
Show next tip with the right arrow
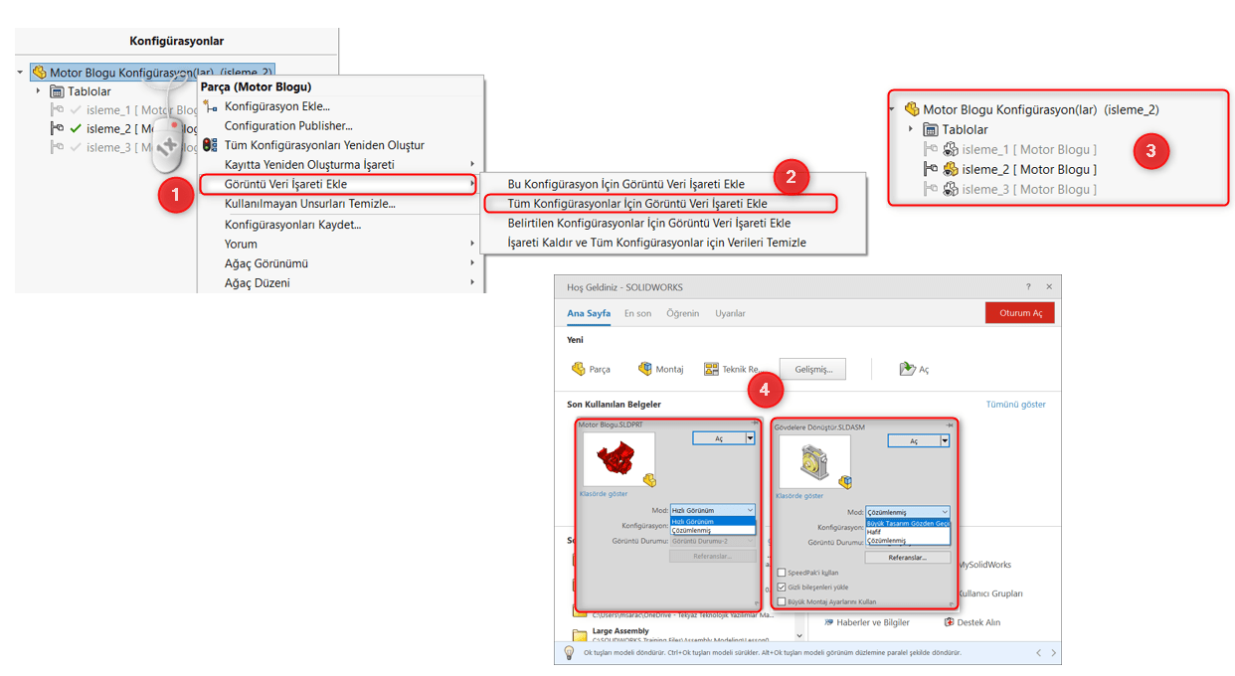1053,653
